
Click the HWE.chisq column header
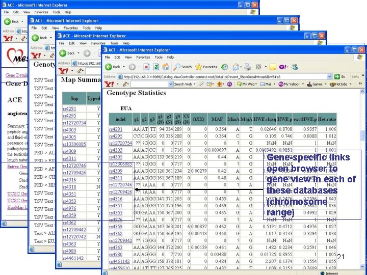pyautogui.click(x=265, y=119)
